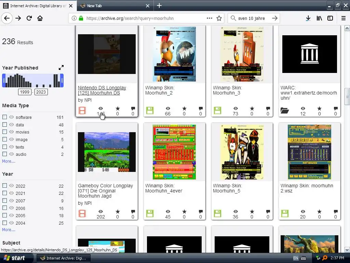Check the 2004 year filter

coord(4,223)
